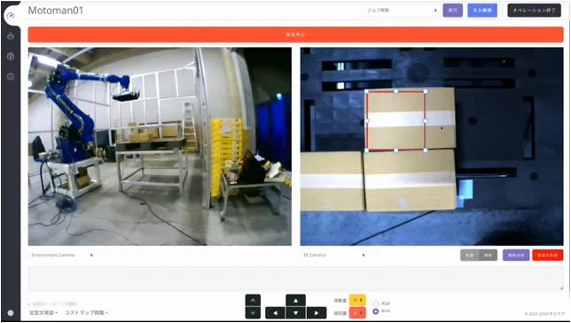This screenshot has width=571, height=323.
Task: Click the copyright 2021-2023 footer text
Action: [x=544, y=313]
